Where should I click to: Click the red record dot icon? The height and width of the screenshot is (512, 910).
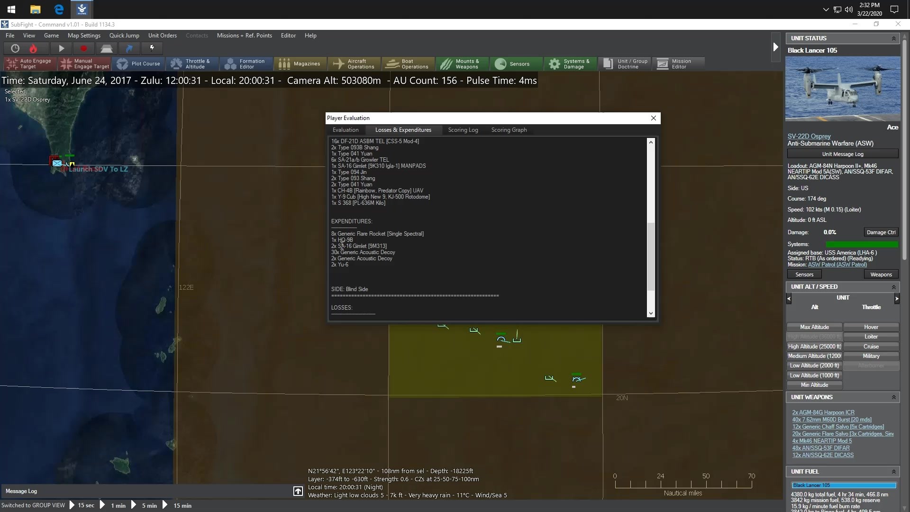pyautogui.click(x=84, y=48)
